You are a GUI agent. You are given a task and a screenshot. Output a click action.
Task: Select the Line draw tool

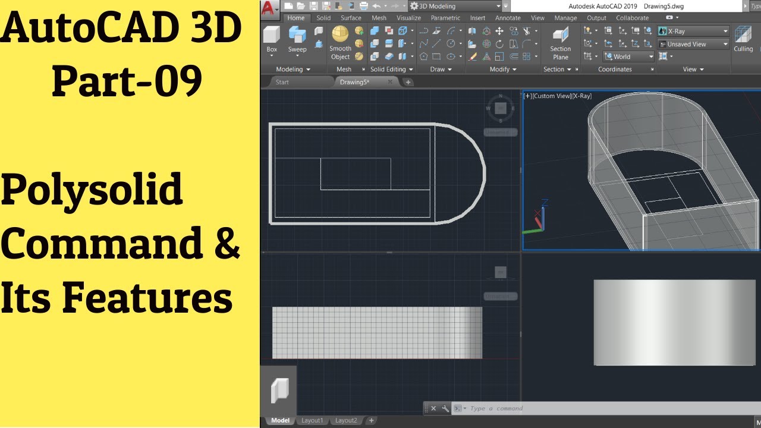437,43
